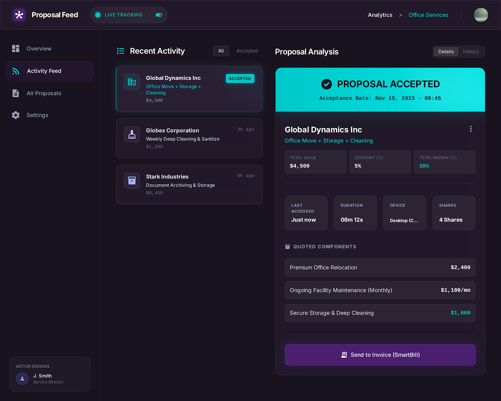
Task: Open Settings gear in sidebar
Action: tap(16, 115)
